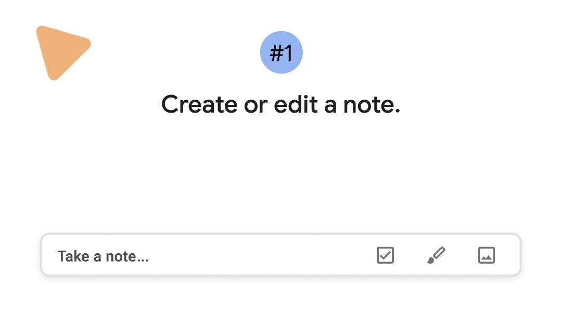
Task: Focus the note input box placeholder text
Action: 103,256
